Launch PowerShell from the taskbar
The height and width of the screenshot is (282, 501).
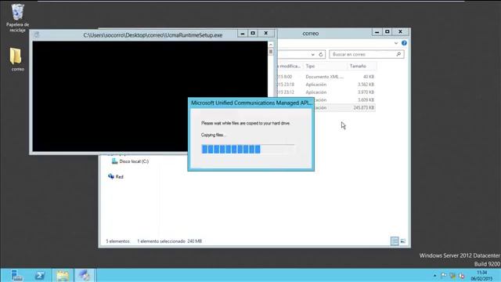(x=40, y=275)
